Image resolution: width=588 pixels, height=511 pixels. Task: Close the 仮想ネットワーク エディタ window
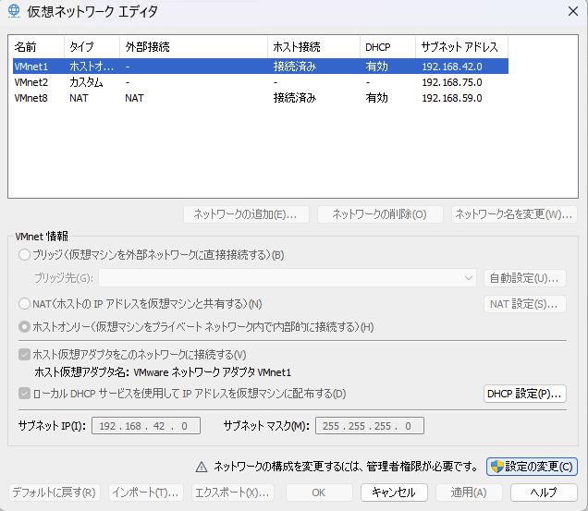coord(573,11)
